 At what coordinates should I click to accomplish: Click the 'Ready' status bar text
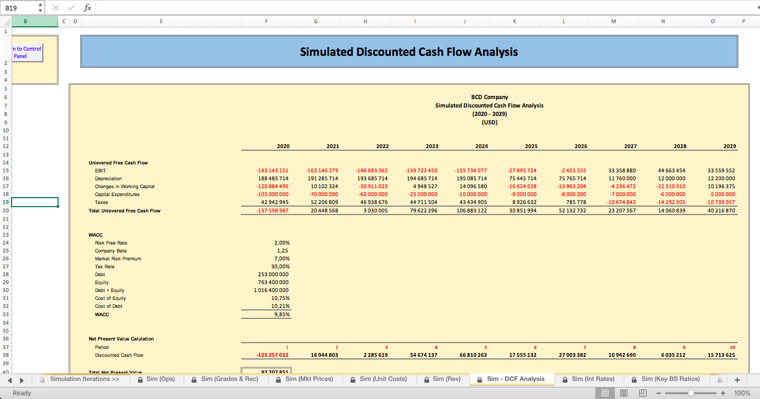point(22,393)
